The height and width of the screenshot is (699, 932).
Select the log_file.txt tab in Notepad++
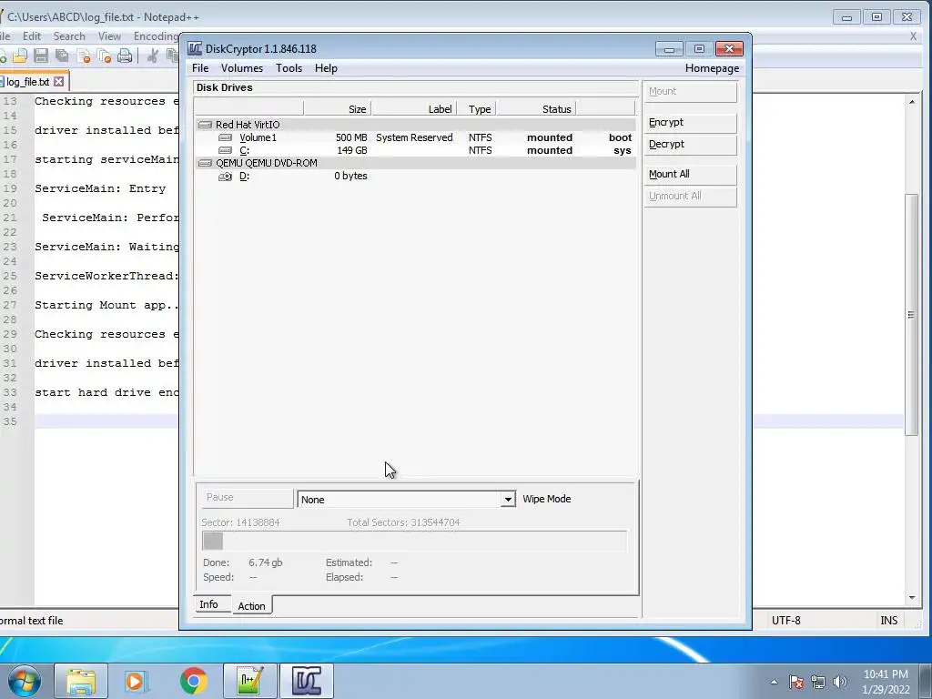click(28, 82)
